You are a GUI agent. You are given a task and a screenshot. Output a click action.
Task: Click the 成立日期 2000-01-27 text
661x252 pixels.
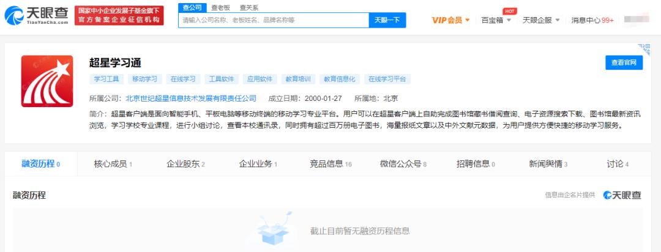[305, 98]
